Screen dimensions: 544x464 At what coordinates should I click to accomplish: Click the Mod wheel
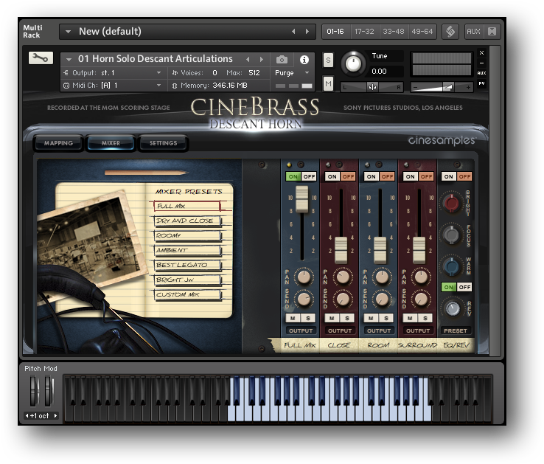49,392
